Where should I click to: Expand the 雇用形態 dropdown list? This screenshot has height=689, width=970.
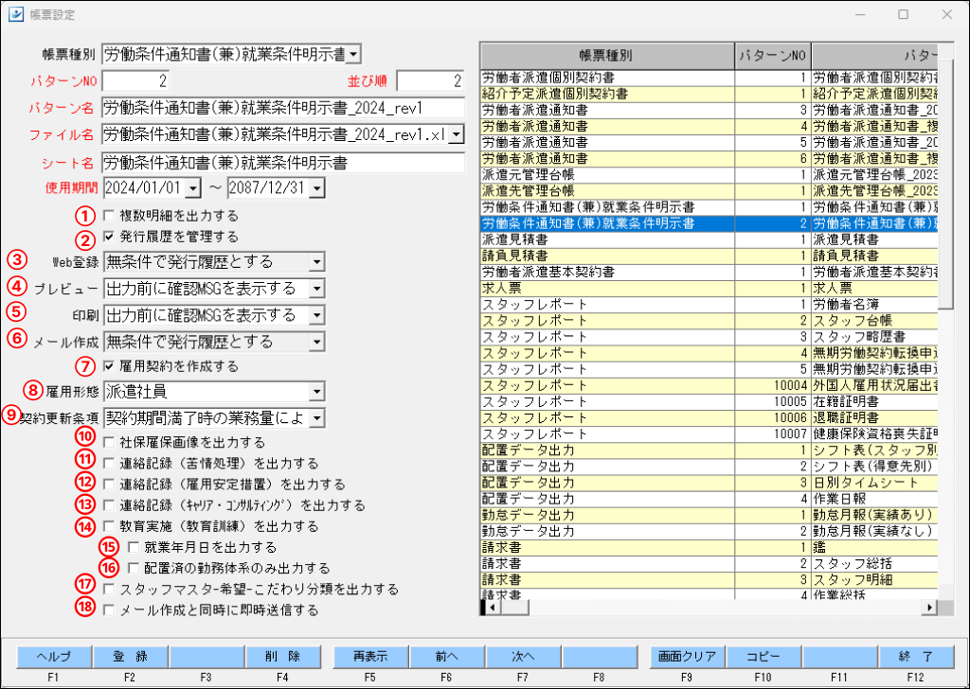[315, 391]
